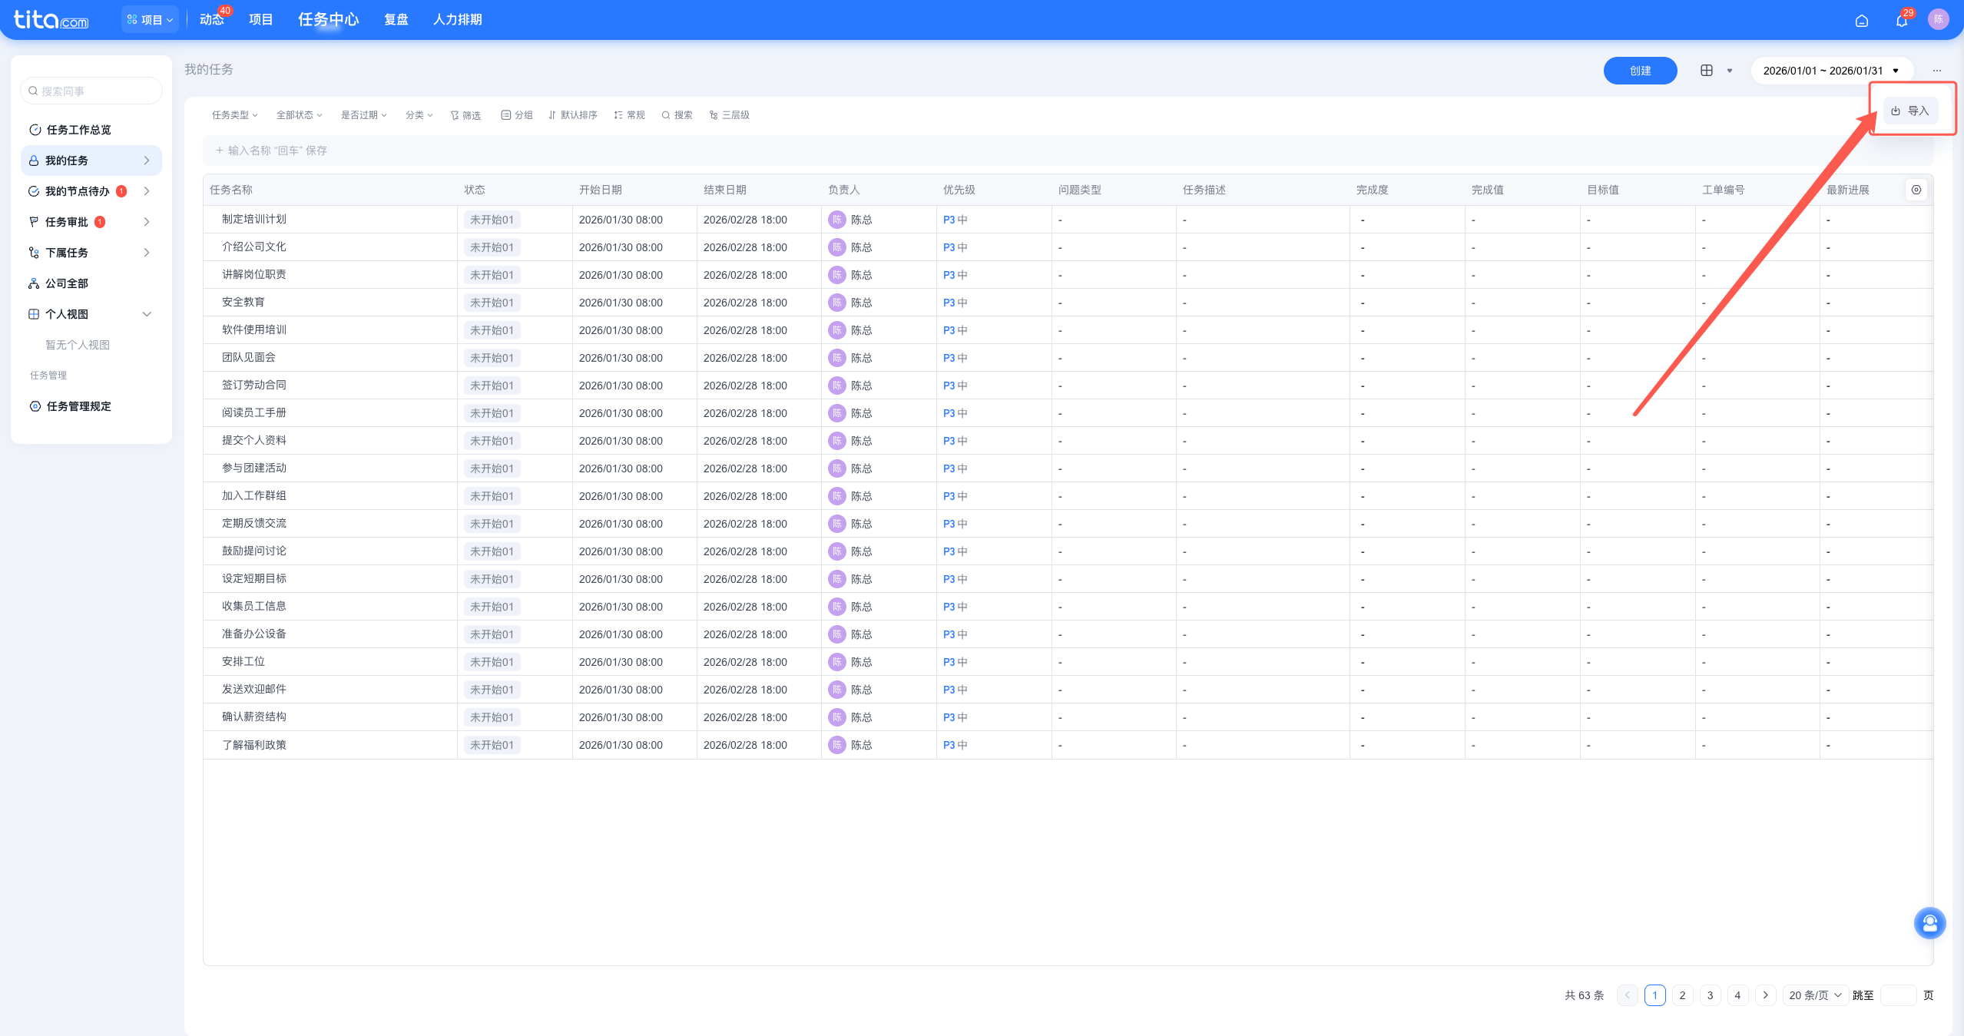Switch to the 项目 tab in the top navigation
The width and height of the screenshot is (1964, 1036).
[261, 20]
